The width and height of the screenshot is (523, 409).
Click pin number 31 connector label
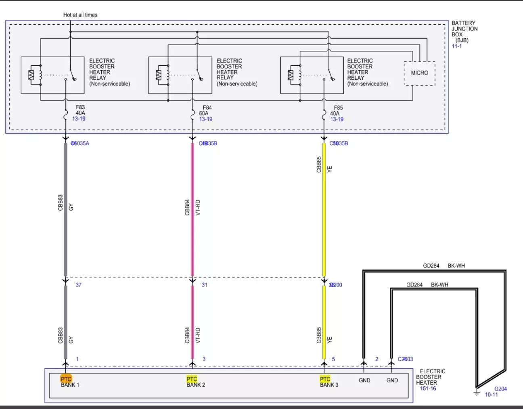click(x=205, y=285)
